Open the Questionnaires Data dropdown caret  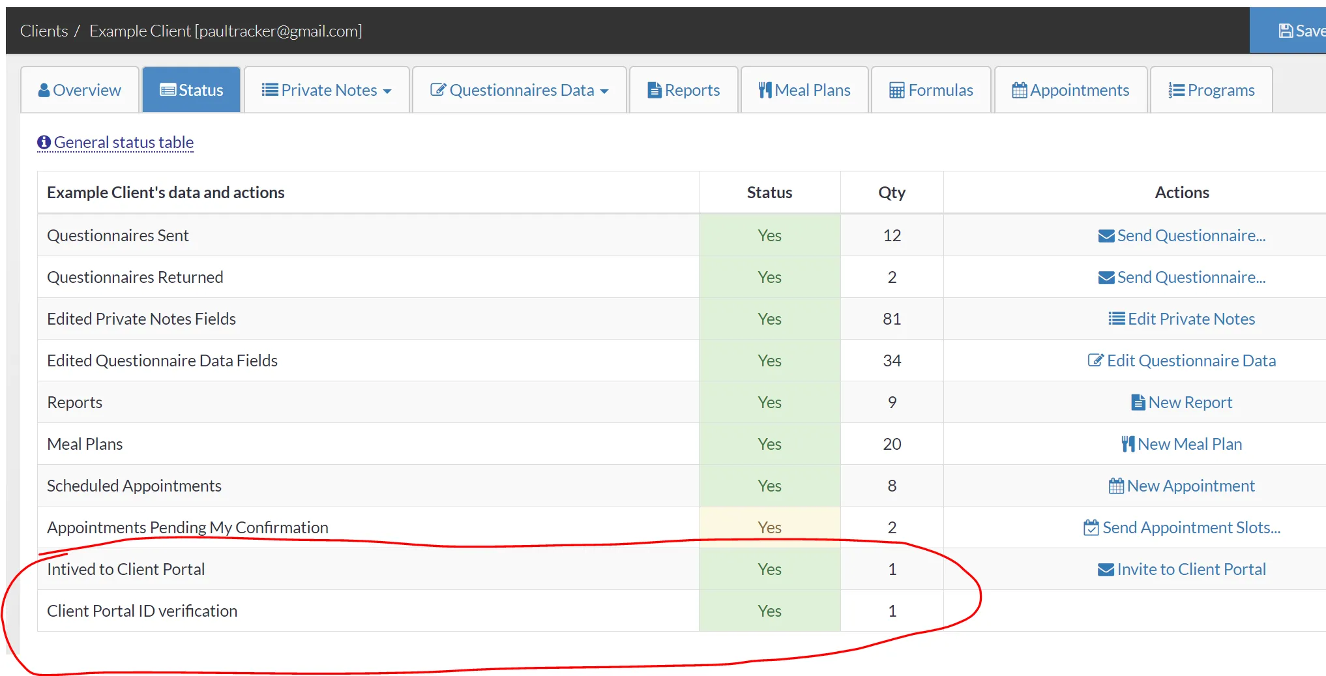pos(604,91)
